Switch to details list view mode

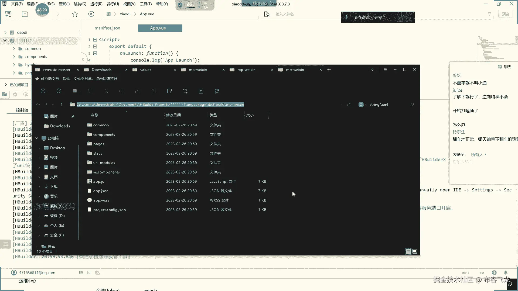pos(408,251)
